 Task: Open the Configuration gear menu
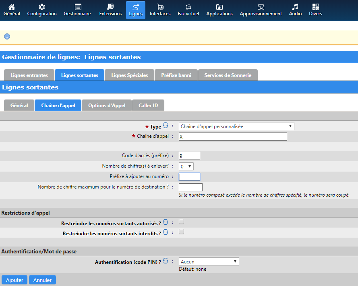pyautogui.click(x=42, y=10)
